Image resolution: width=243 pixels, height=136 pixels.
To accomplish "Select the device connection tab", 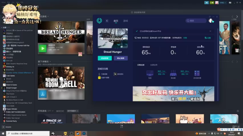I will tap(141, 65).
